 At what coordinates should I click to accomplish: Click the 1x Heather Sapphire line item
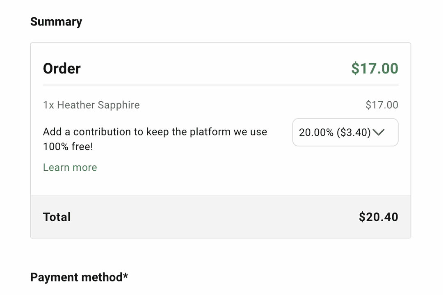(91, 105)
